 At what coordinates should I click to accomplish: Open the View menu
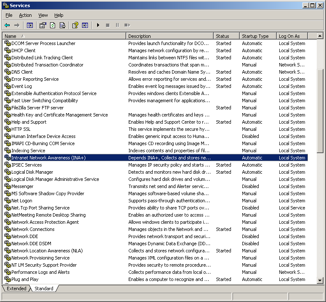pos(43,15)
